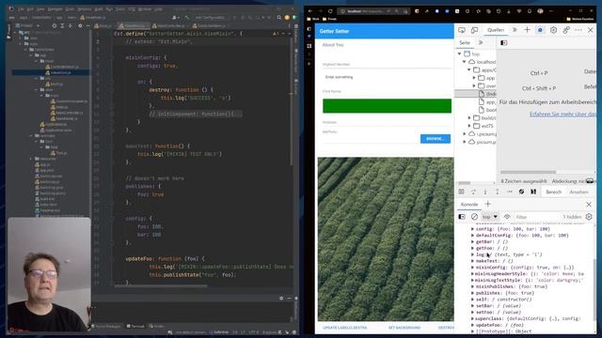Open DevTools settings gear icon

tap(553, 30)
